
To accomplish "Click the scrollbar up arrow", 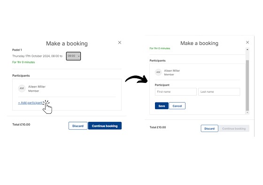I will tap(247, 50).
